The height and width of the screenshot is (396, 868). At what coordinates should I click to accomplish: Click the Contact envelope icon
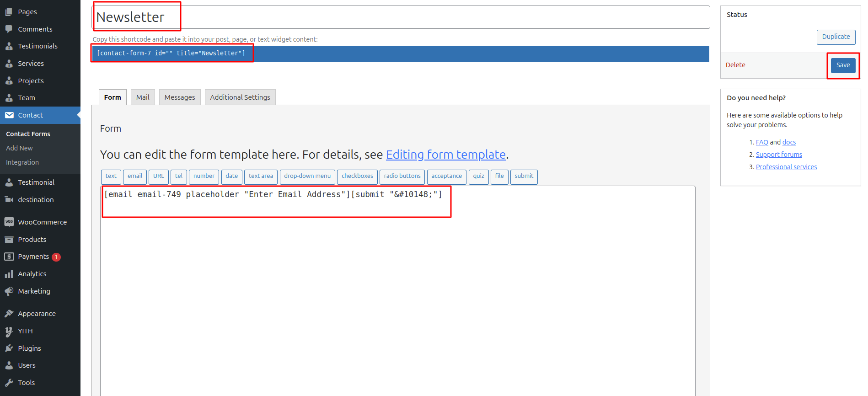[x=9, y=115]
